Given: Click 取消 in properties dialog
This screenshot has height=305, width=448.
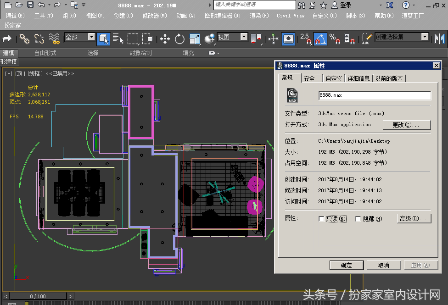Looking at the screenshot, I should tap(384, 265).
